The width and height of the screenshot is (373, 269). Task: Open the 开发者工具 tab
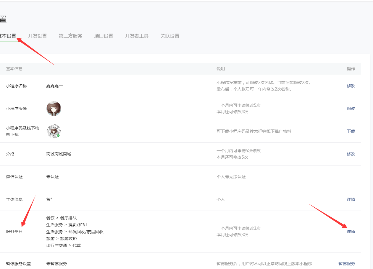(x=137, y=36)
